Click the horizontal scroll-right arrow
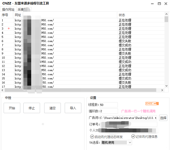Screen dimensions: 170x150 162,90
